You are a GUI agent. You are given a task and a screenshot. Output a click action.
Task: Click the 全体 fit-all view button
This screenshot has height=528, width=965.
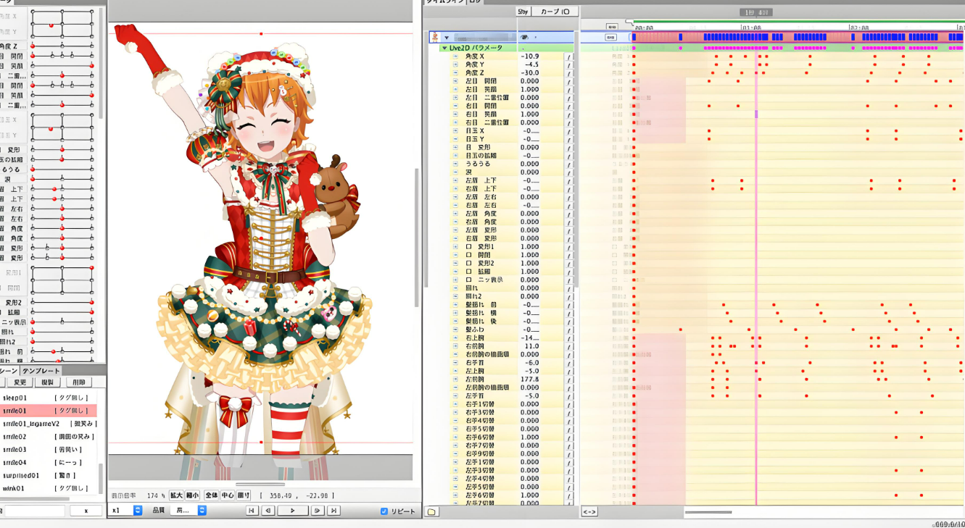coord(211,495)
